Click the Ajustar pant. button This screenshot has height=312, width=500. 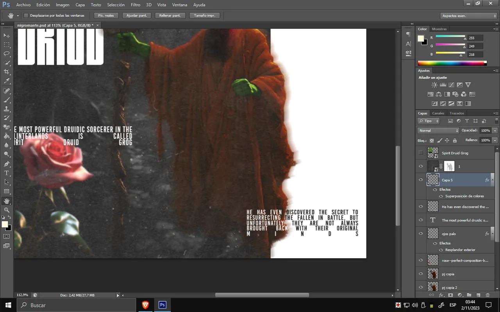137,16
